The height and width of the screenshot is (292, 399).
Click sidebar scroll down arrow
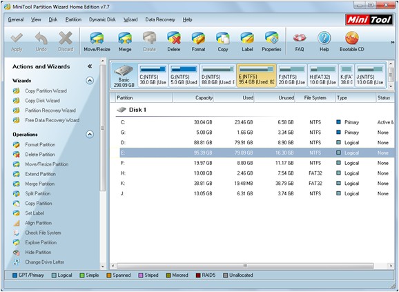103,266
